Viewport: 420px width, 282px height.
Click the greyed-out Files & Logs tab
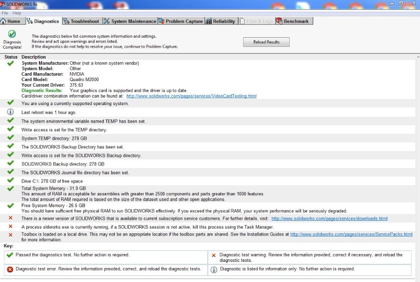point(257,21)
